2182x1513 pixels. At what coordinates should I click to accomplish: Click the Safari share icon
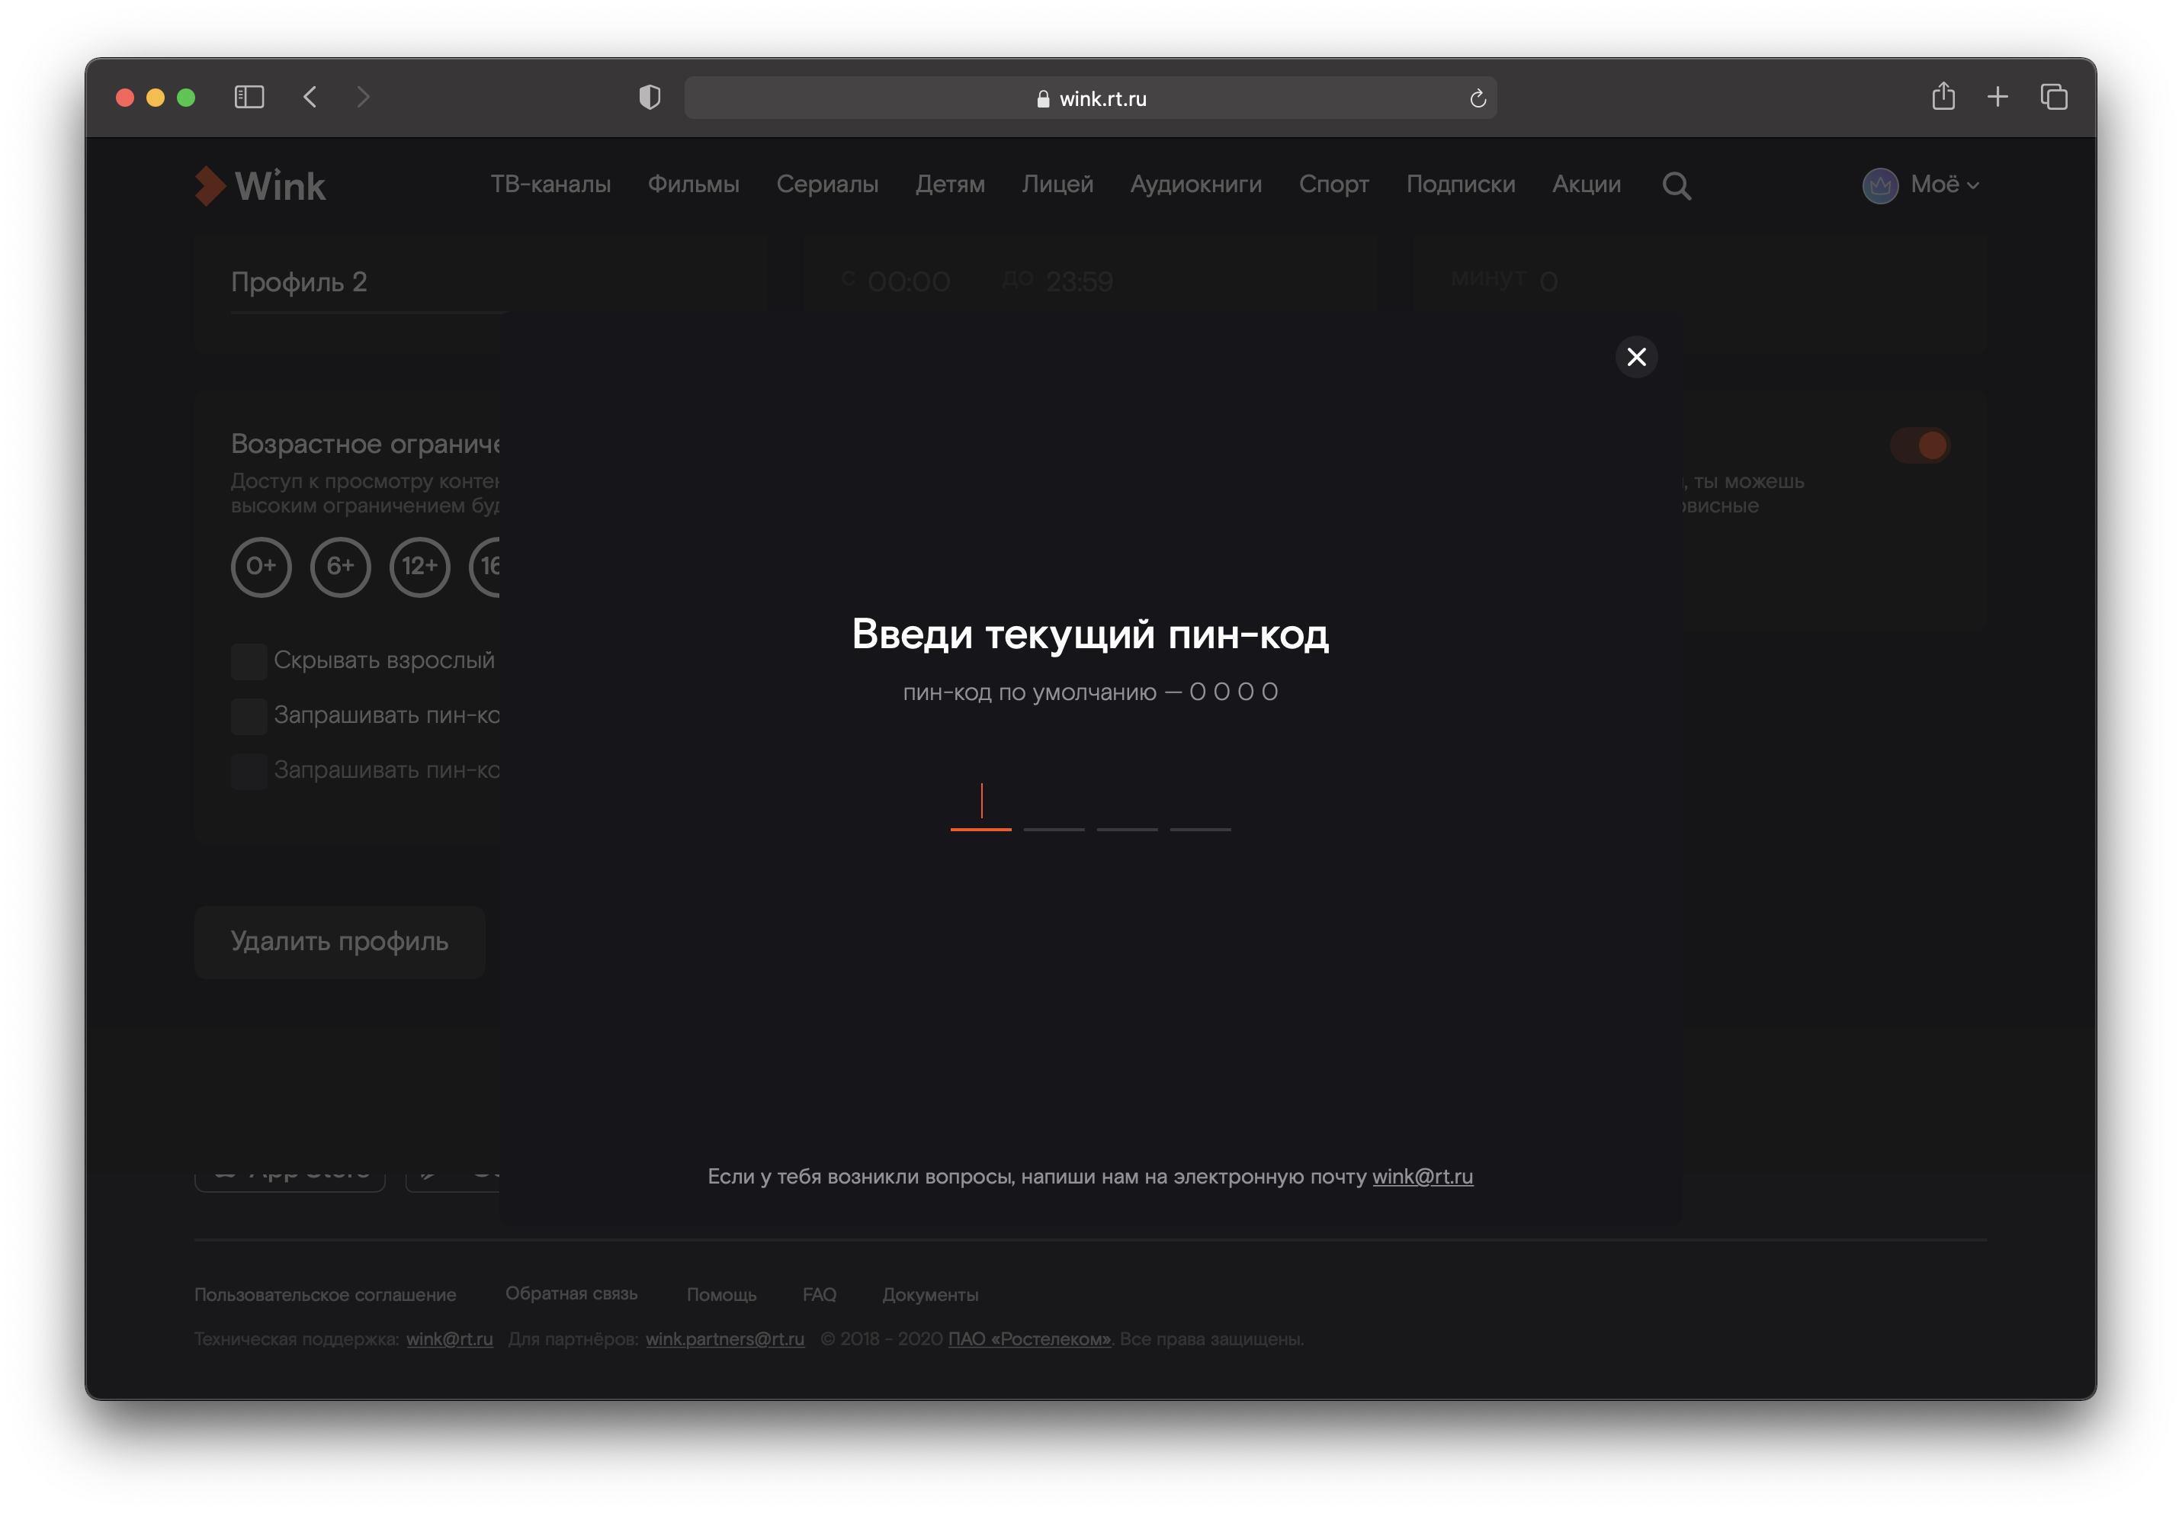(x=1943, y=96)
